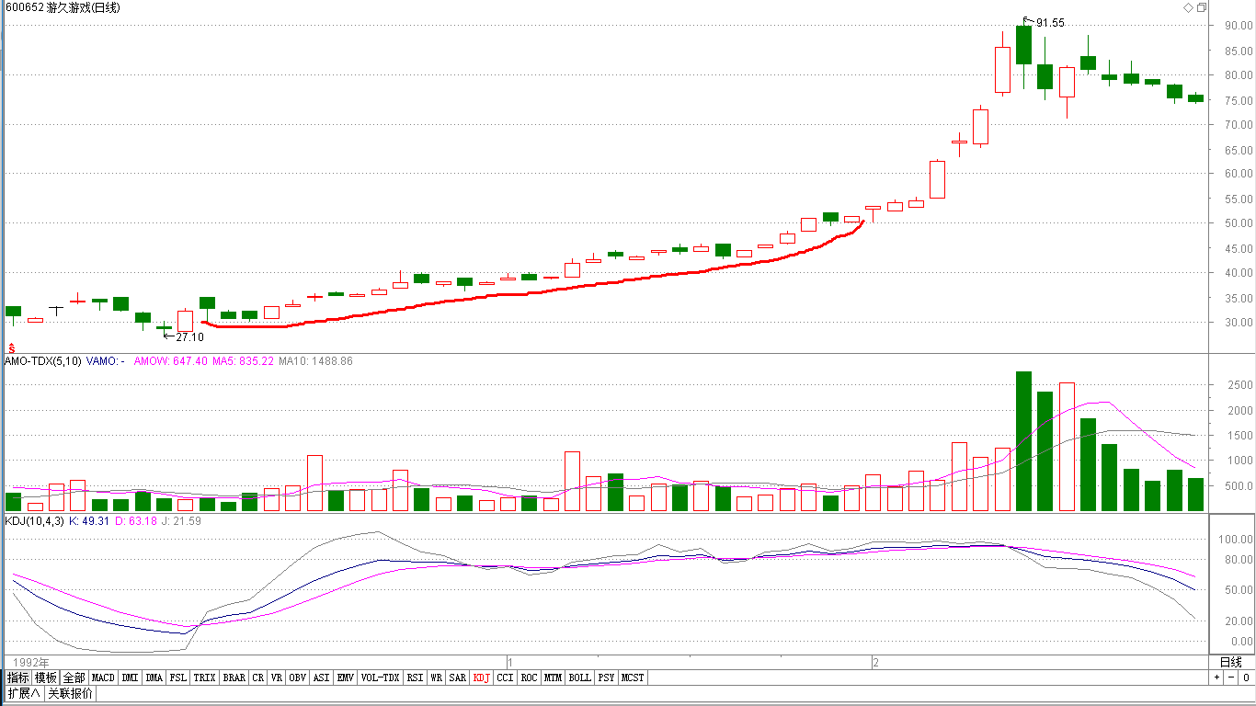Switch indicator to EMV

pyautogui.click(x=346, y=678)
